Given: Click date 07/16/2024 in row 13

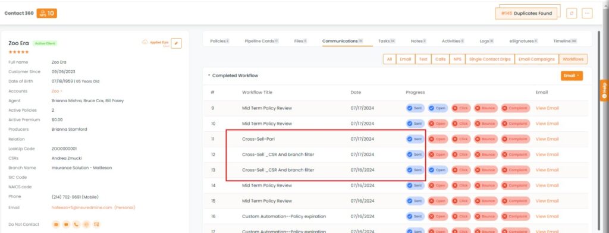Looking at the screenshot, I should [x=362, y=170].
